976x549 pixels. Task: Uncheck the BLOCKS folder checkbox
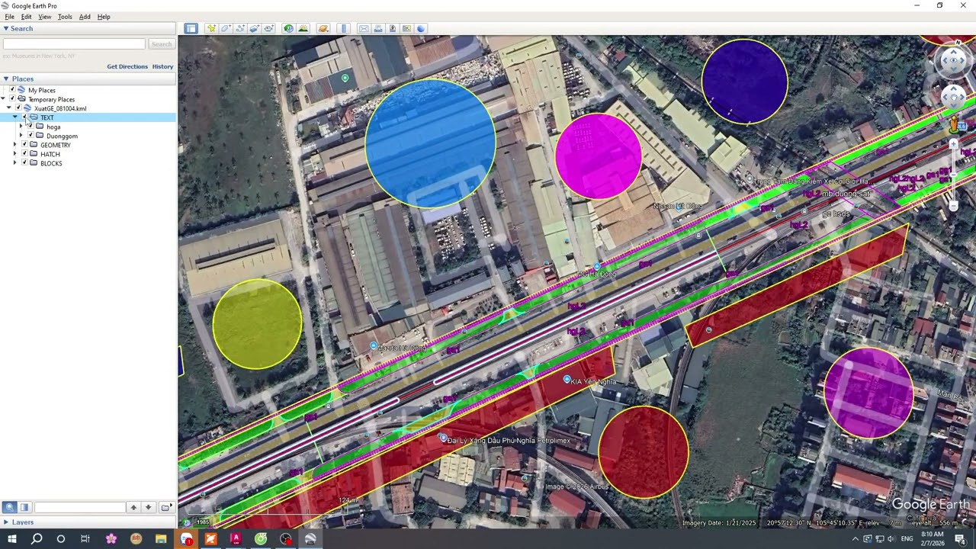[x=24, y=163]
